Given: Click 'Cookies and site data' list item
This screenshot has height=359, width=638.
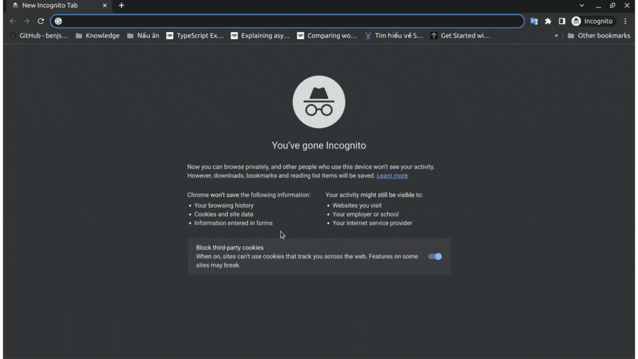Looking at the screenshot, I should tap(224, 214).
